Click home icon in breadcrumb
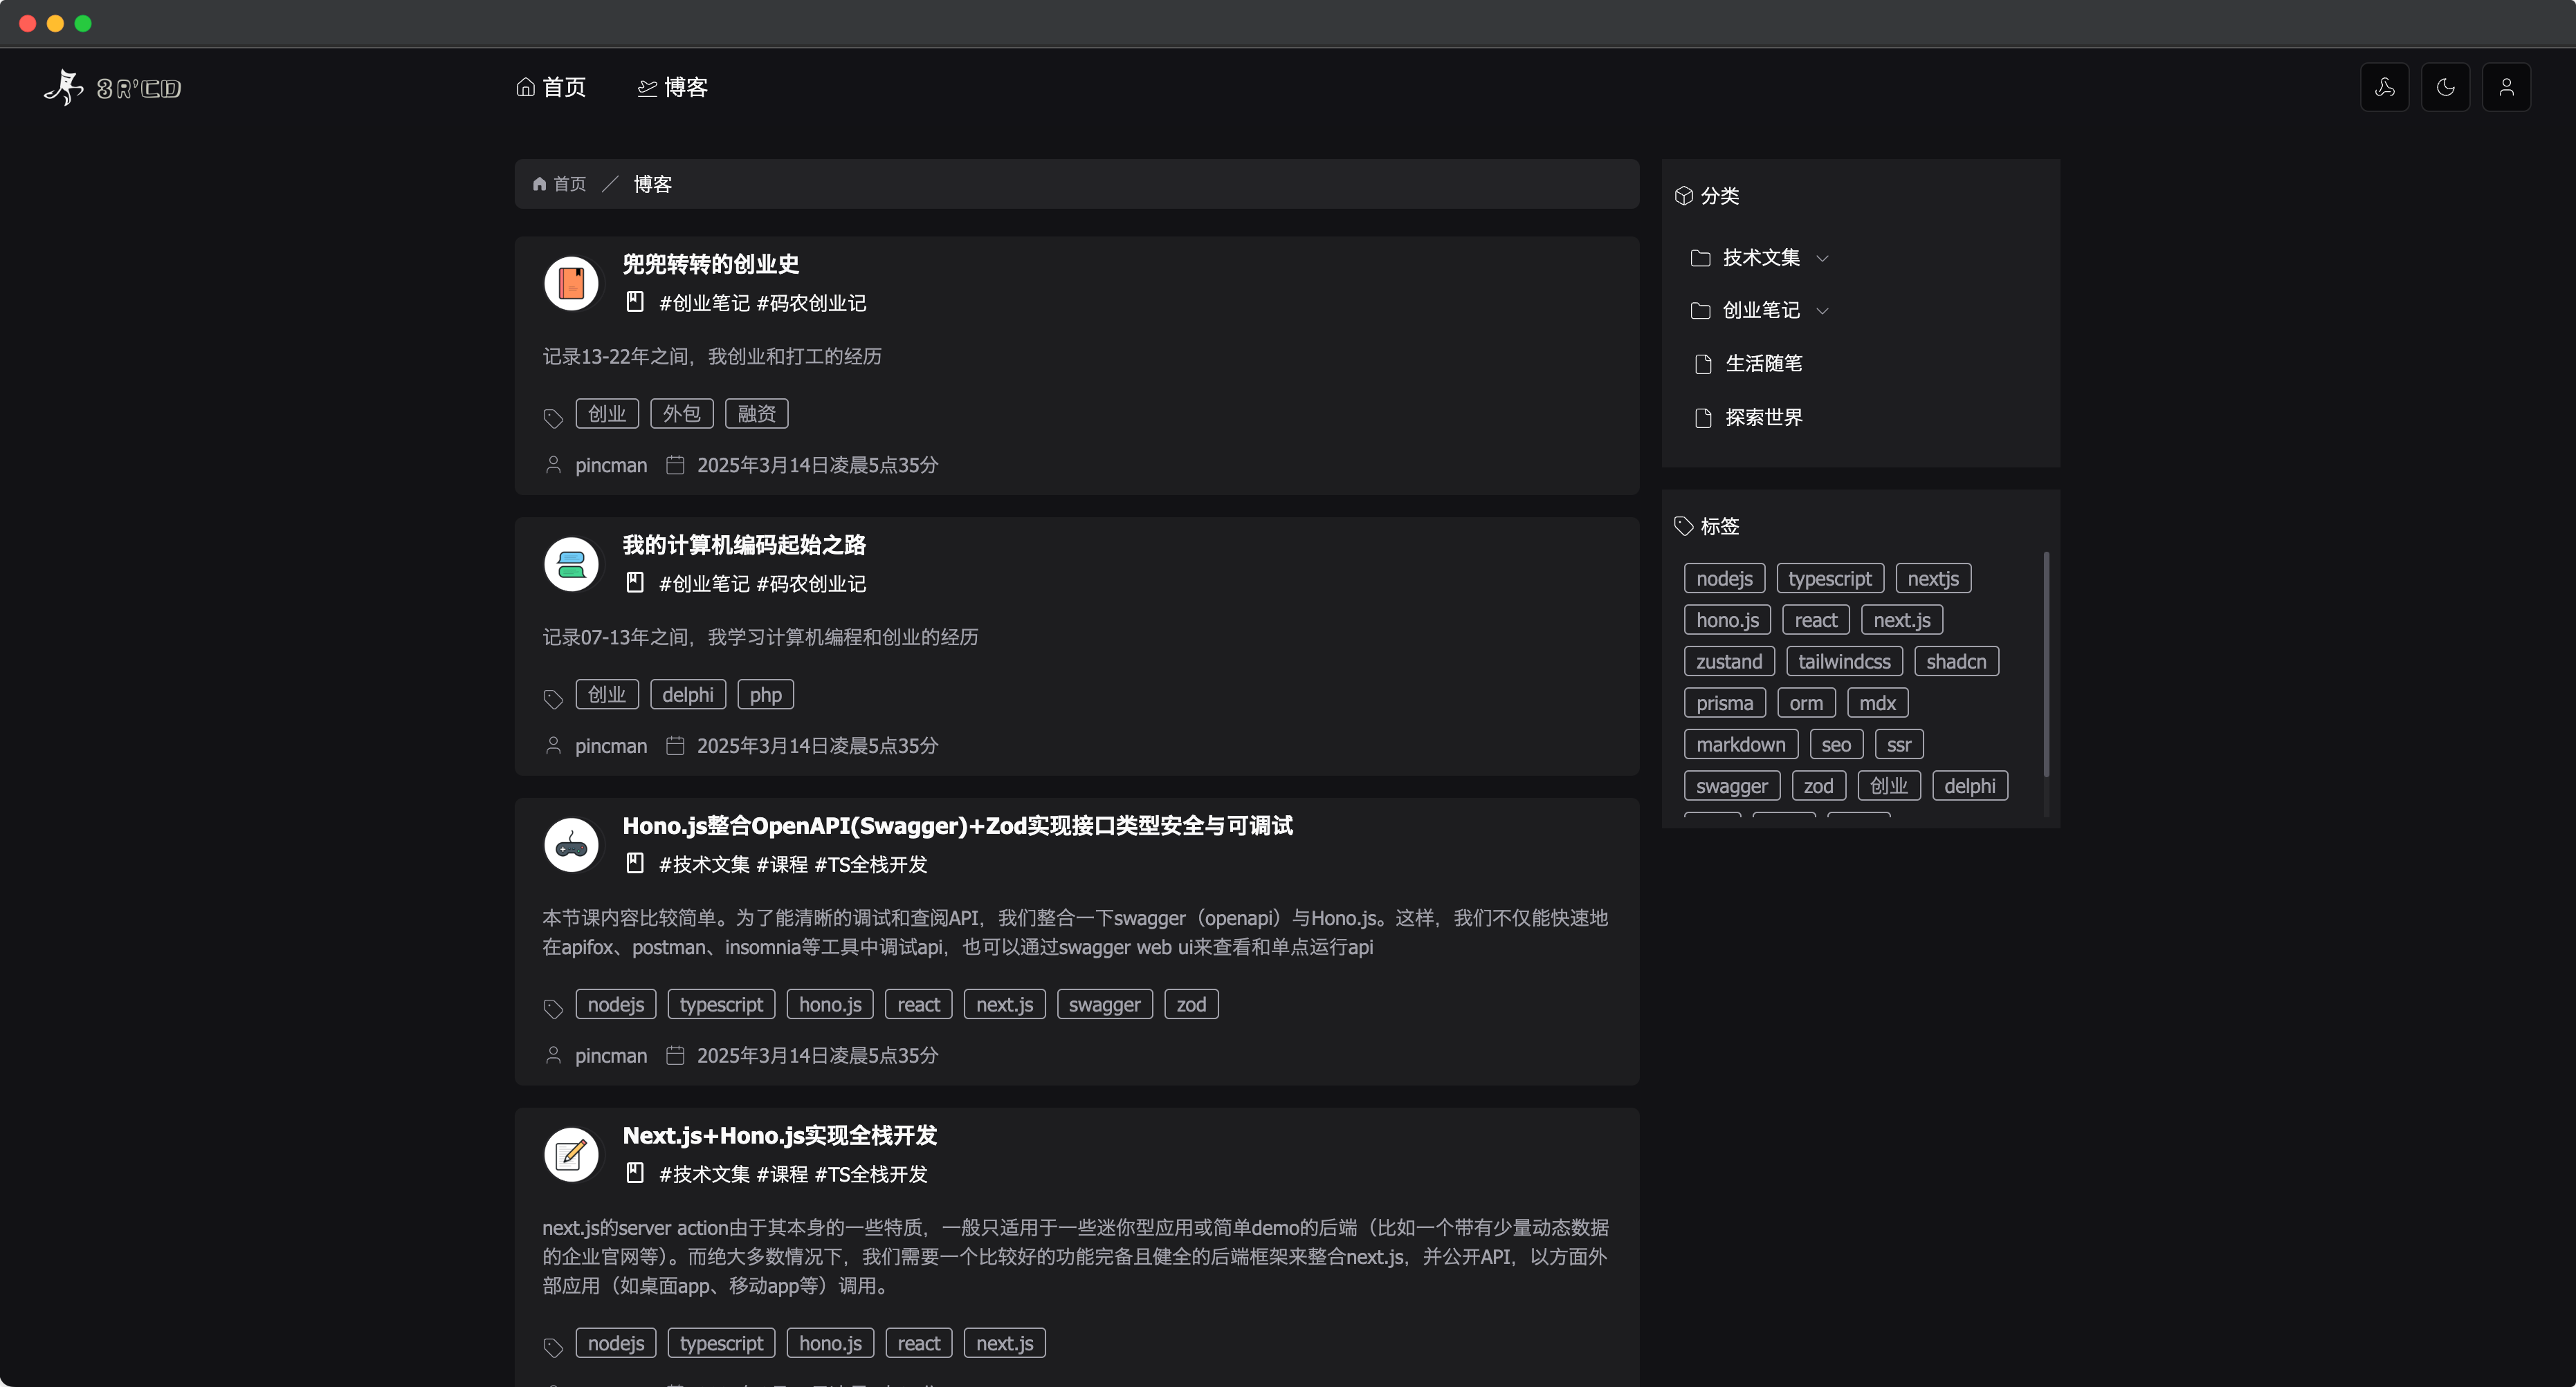This screenshot has width=2576, height=1387. (540, 184)
